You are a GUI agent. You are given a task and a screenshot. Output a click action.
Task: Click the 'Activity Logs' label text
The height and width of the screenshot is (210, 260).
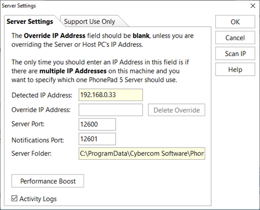(x=38, y=199)
